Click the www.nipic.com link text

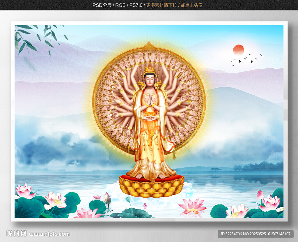point(49,234)
